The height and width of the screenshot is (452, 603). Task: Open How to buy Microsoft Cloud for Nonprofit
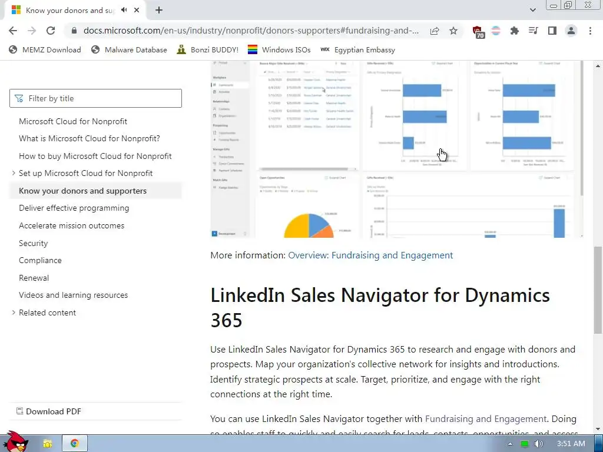[x=95, y=156]
